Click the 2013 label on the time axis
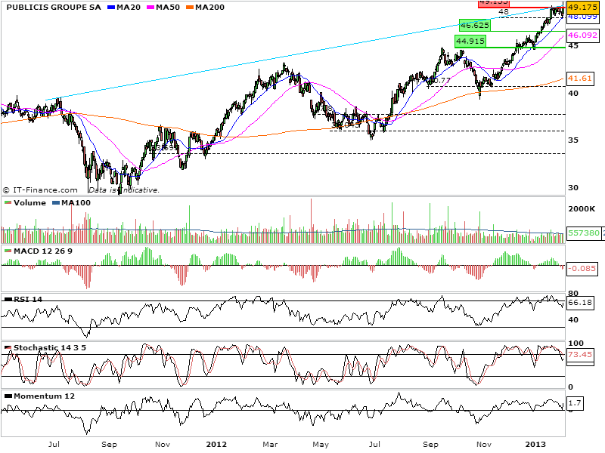Image resolution: width=605 pixels, height=453 pixels. pos(535,445)
